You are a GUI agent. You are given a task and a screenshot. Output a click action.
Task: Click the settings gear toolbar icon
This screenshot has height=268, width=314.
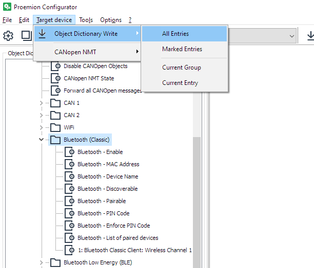(x=8, y=35)
